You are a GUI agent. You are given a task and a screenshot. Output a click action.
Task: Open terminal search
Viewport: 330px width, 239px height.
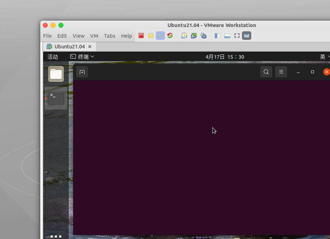click(266, 71)
